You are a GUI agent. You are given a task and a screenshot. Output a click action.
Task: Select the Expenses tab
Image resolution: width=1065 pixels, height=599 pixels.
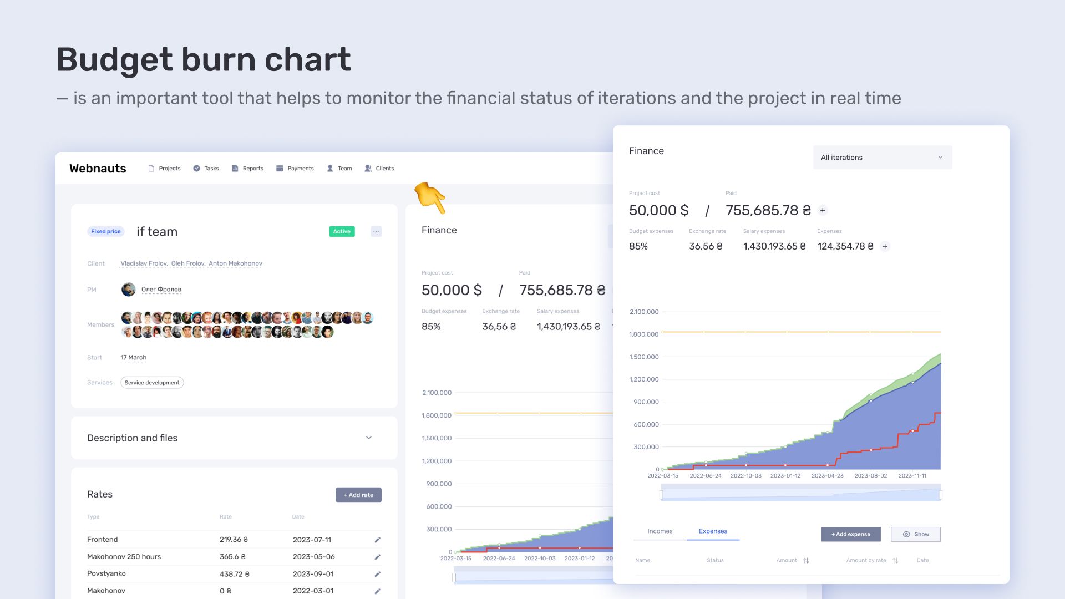(x=713, y=531)
